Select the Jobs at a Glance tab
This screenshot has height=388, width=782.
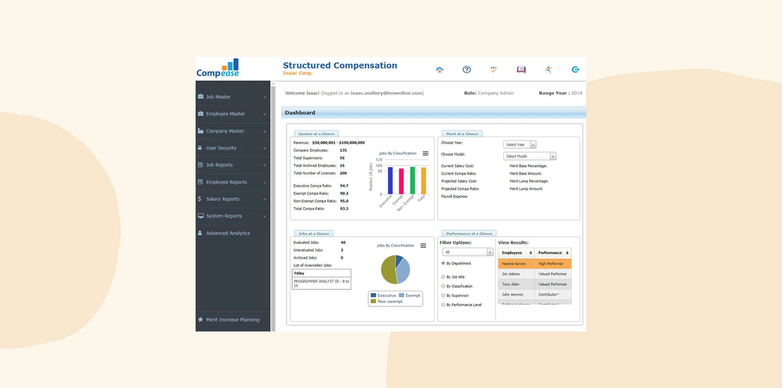(x=313, y=234)
